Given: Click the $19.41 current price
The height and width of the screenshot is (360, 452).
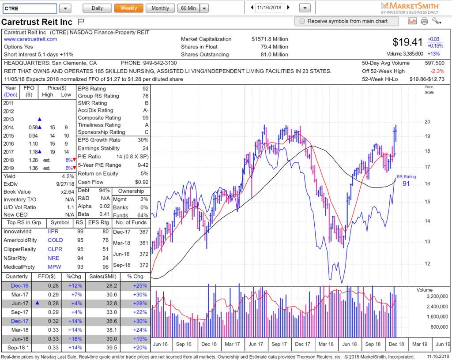Looking at the screenshot, I should (x=407, y=42).
